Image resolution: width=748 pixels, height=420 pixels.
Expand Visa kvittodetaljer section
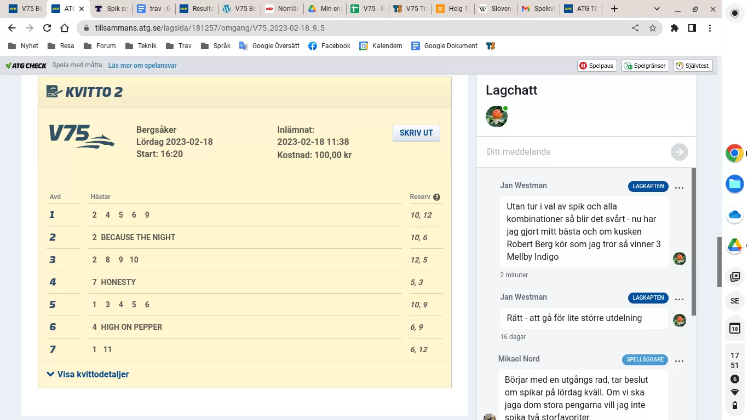click(88, 375)
